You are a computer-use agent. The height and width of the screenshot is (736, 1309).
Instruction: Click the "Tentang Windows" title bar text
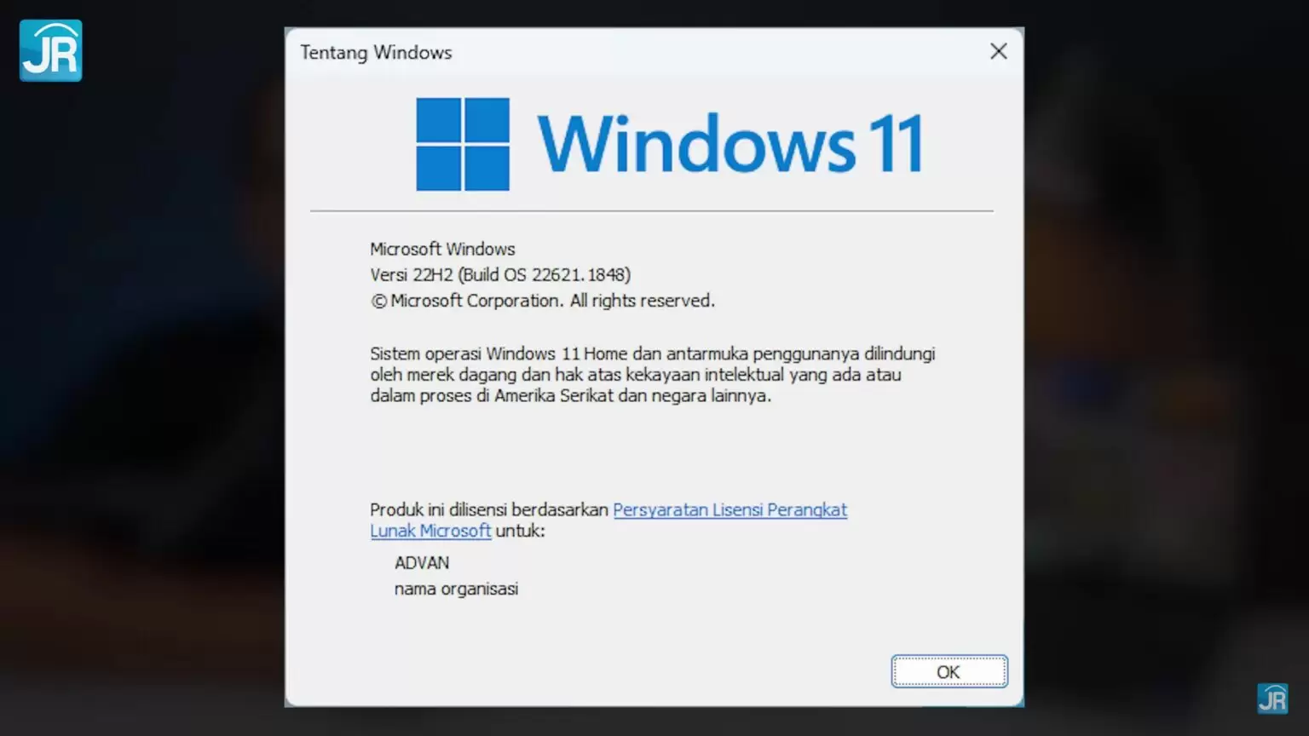[x=376, y=52]
